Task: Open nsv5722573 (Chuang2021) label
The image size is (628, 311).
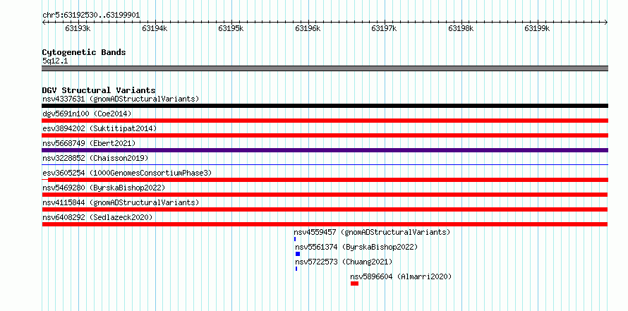Action: coord(344,262)
